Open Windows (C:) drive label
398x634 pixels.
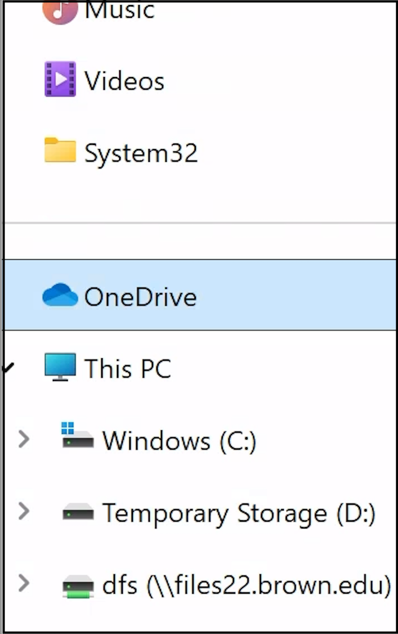point(179,441)
